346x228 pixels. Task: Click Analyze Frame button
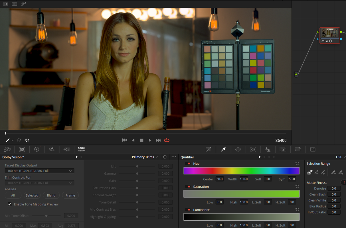(70, 195)
